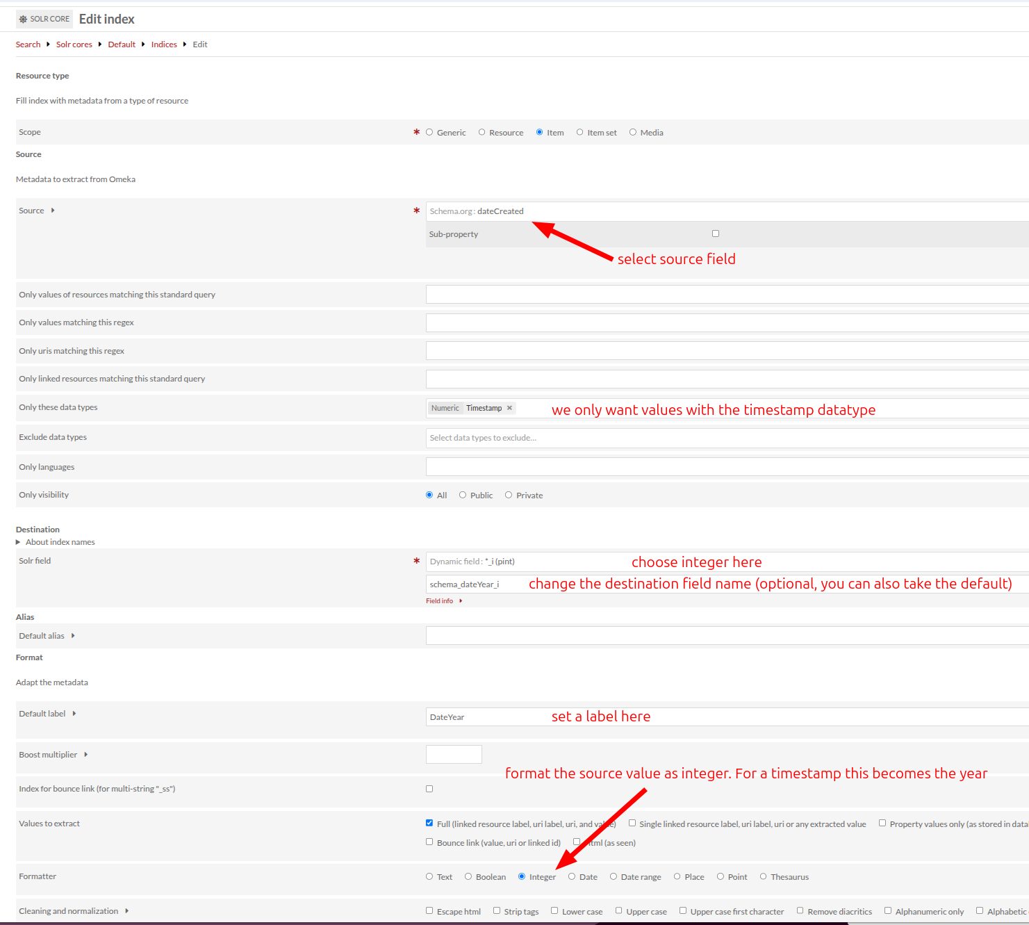The image size is (1029, 925).
Task: Click the Solr Core gear icon
Action: pos(23,19)
